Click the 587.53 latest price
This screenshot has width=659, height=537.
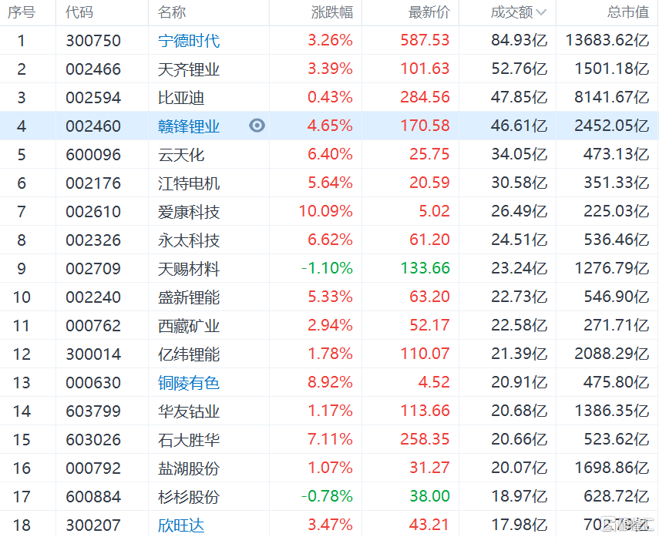pyautogui.click(x=425, y=40)
